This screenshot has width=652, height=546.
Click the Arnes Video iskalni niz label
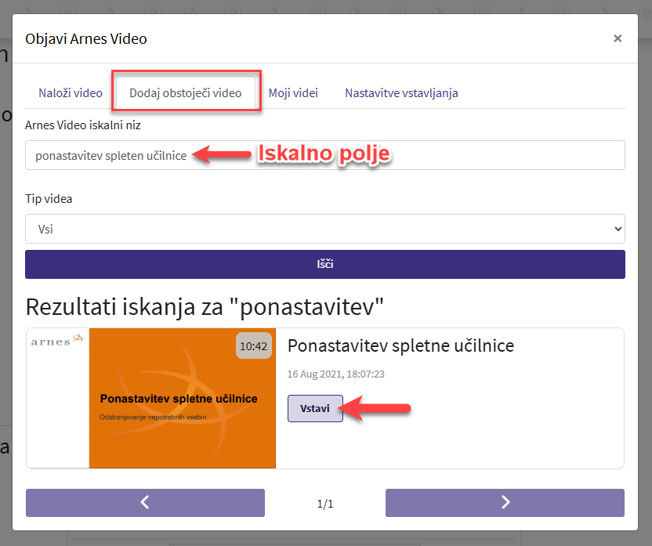(83, 125)
